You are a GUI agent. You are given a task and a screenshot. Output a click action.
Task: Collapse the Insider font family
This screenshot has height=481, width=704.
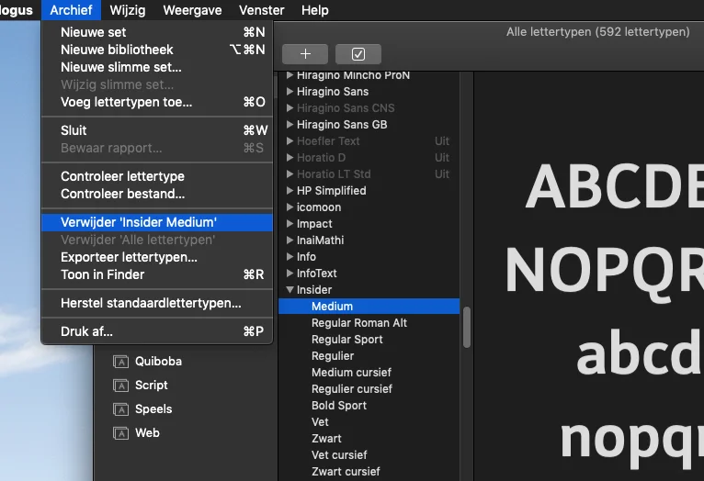pos(290,289)
